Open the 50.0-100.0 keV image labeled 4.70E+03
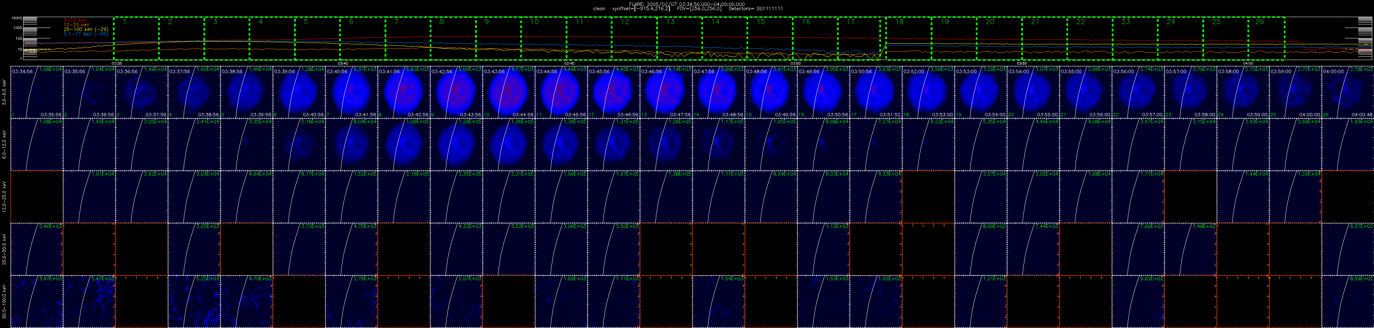1374x328 pixels. point(246,301)
